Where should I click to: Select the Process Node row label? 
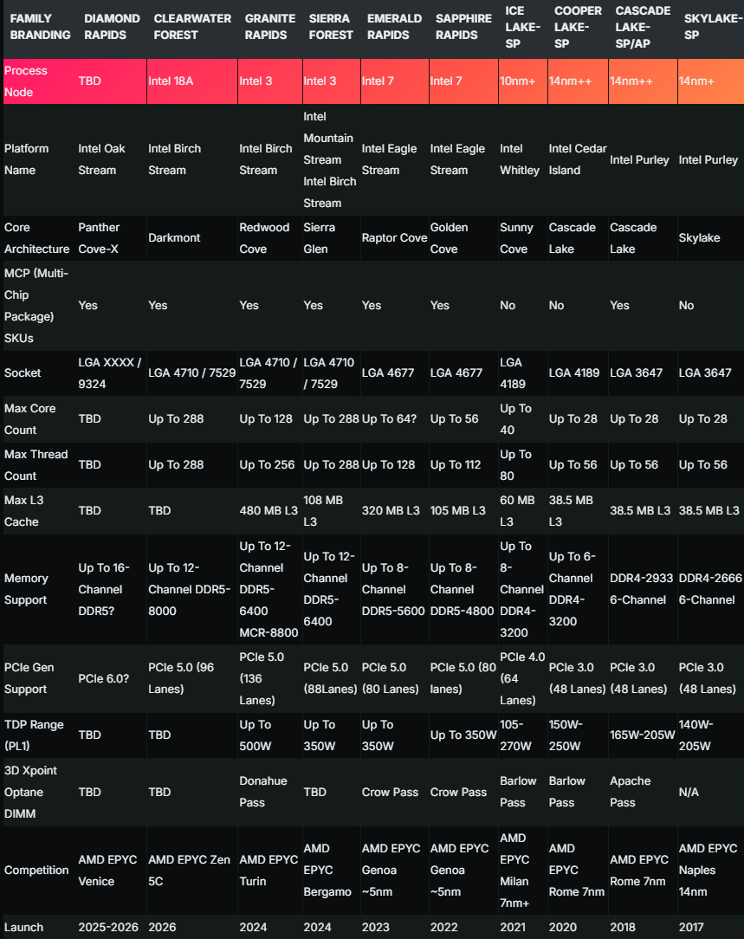pyautogui.click(x=40, y=81)
